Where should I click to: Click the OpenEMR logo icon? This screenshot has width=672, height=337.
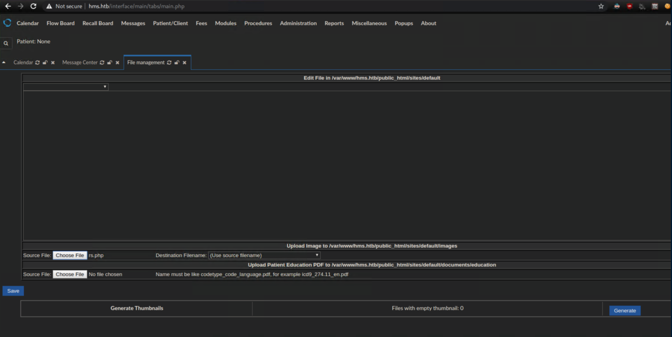pos(7,23)
